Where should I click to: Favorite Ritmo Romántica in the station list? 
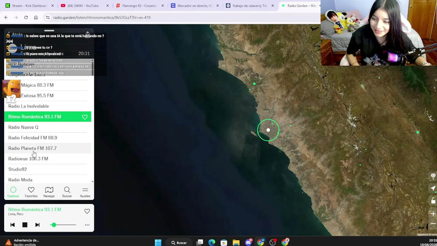[85, 117]
